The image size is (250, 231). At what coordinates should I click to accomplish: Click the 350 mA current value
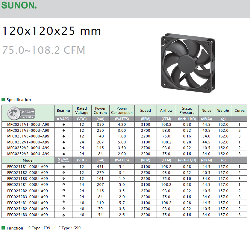click(100, 125)
